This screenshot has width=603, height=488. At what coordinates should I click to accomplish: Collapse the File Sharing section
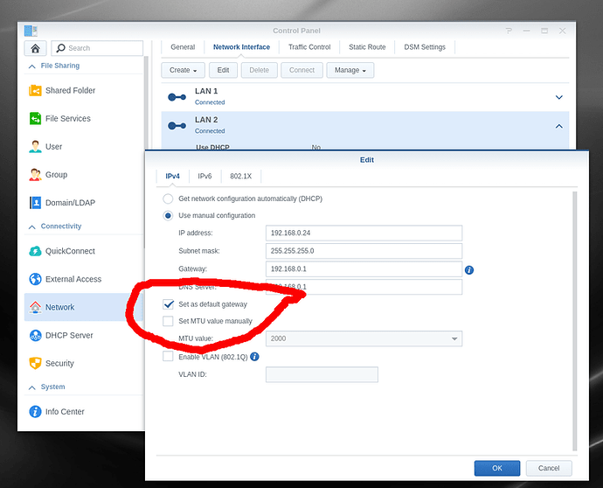point(32,66)
